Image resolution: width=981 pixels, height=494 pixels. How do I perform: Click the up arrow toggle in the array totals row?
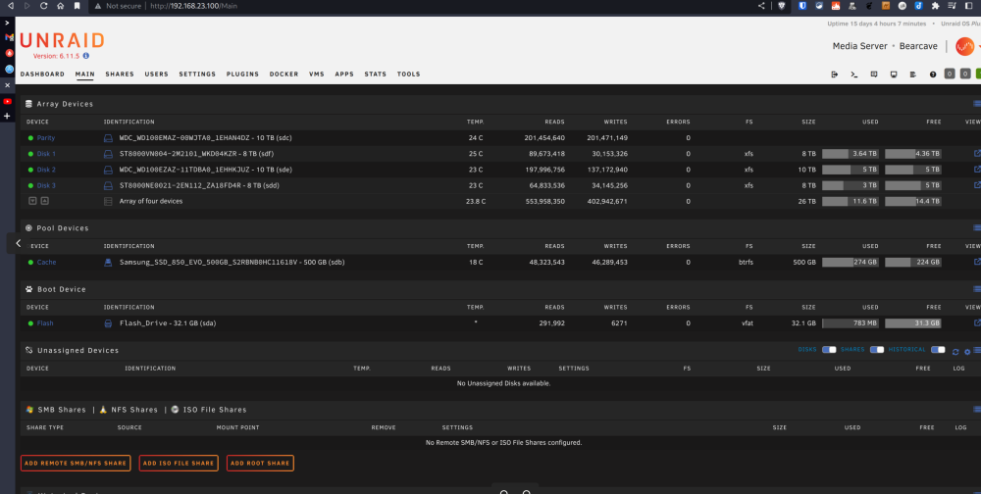(x=44, y=201)
